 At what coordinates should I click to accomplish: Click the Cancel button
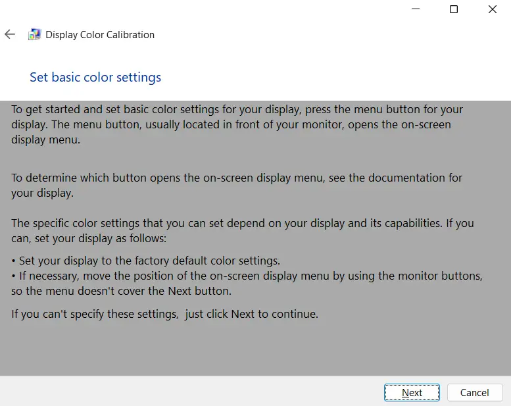pos(475,392)
